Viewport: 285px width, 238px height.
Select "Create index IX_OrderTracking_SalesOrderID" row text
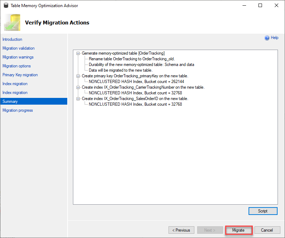point(135,99)
